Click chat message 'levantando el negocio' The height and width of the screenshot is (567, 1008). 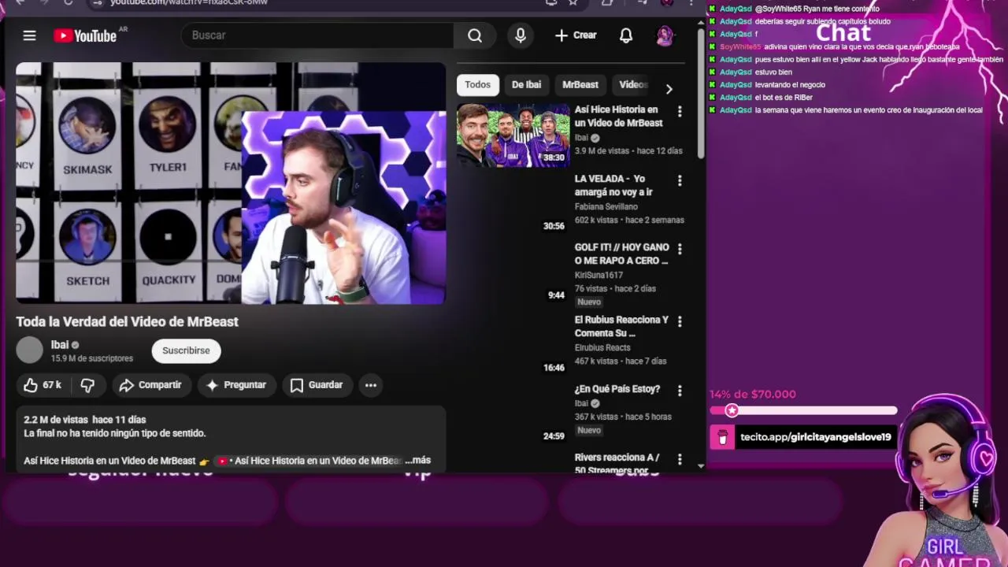[x=790, y=84]
